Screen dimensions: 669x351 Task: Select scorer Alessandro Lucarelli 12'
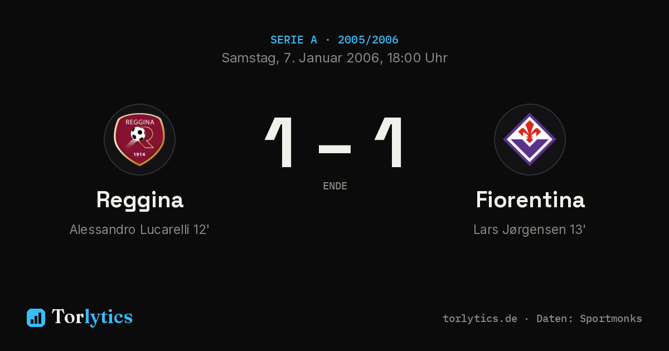[x=139, y=230]
